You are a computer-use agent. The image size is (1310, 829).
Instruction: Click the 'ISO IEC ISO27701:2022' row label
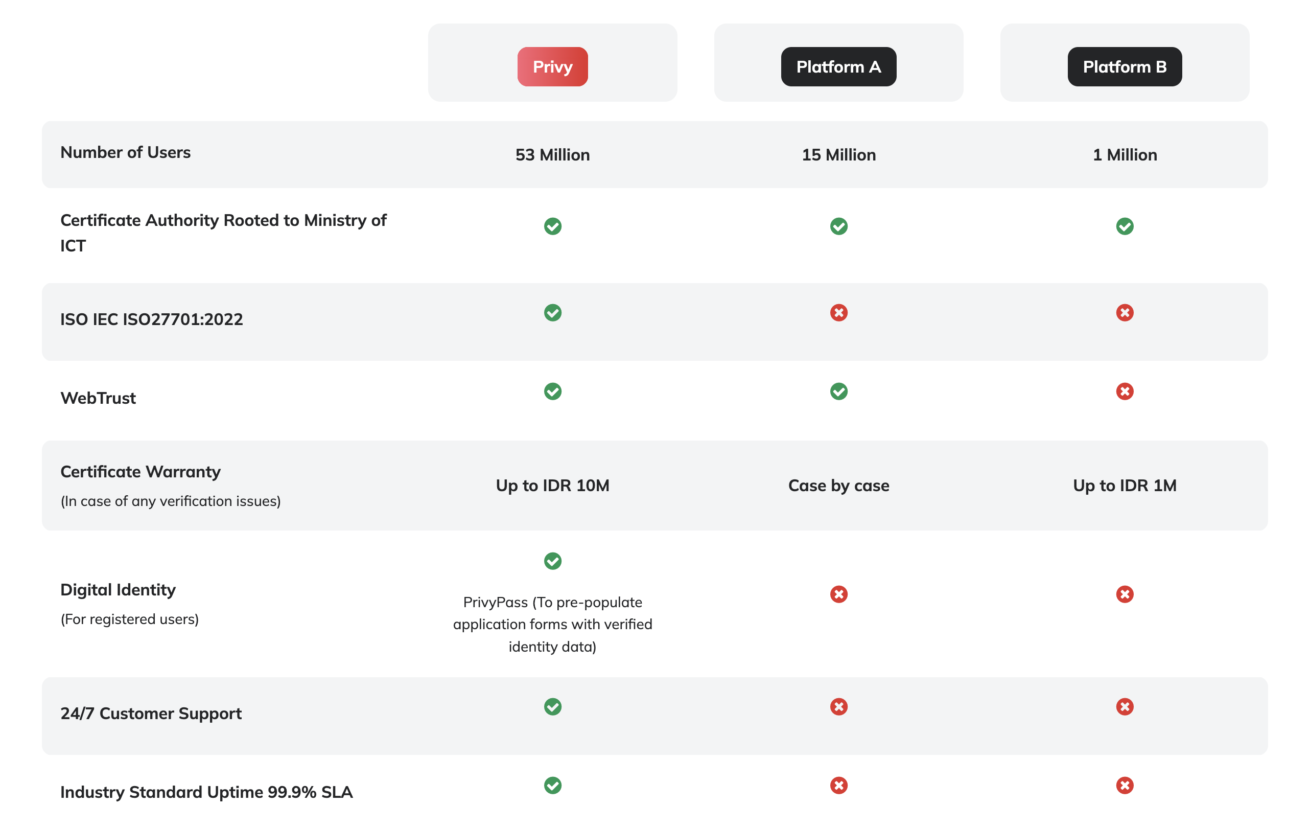click(152, 319)
